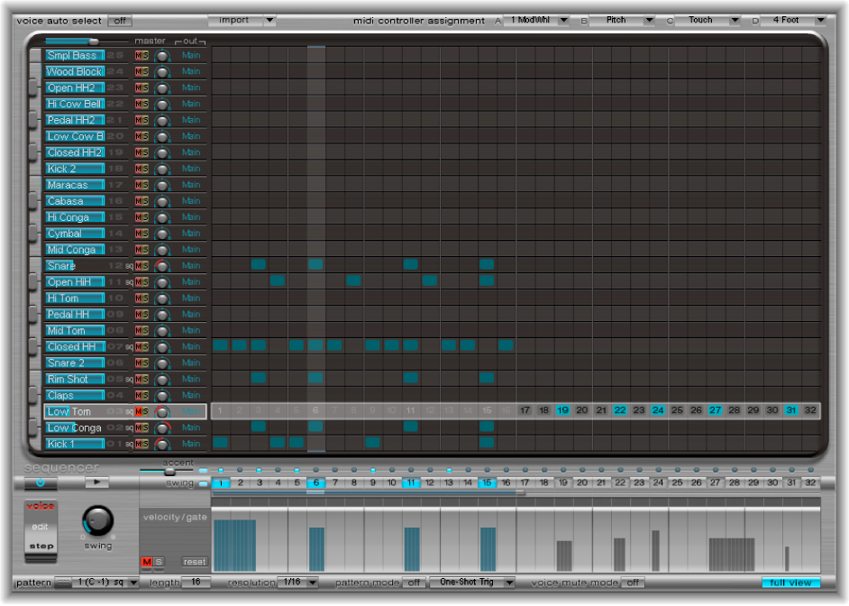Switch to full view
849x606 pixels.
point(791,583)
